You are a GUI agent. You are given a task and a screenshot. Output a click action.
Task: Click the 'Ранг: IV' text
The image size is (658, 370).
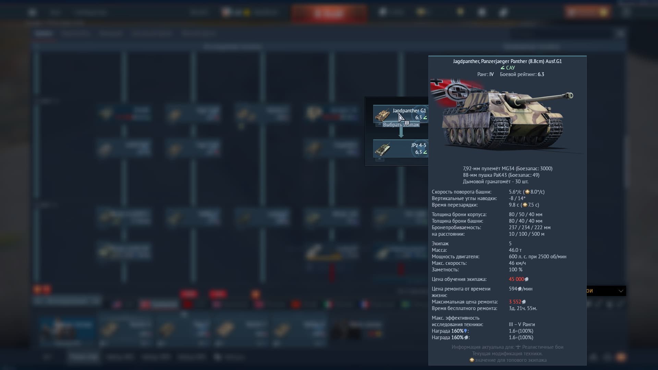[485, 74]
